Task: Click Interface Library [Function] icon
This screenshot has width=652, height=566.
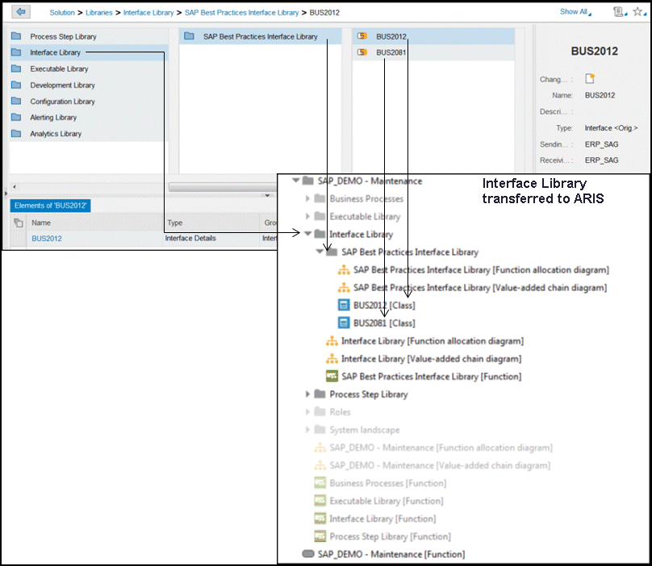Action: click(320, 518)
